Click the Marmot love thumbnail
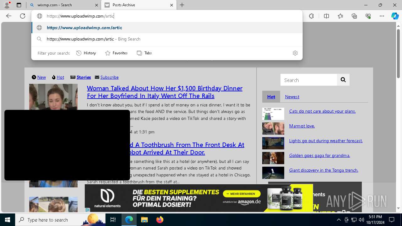The image size is (402, 226). tap(273, 129)
